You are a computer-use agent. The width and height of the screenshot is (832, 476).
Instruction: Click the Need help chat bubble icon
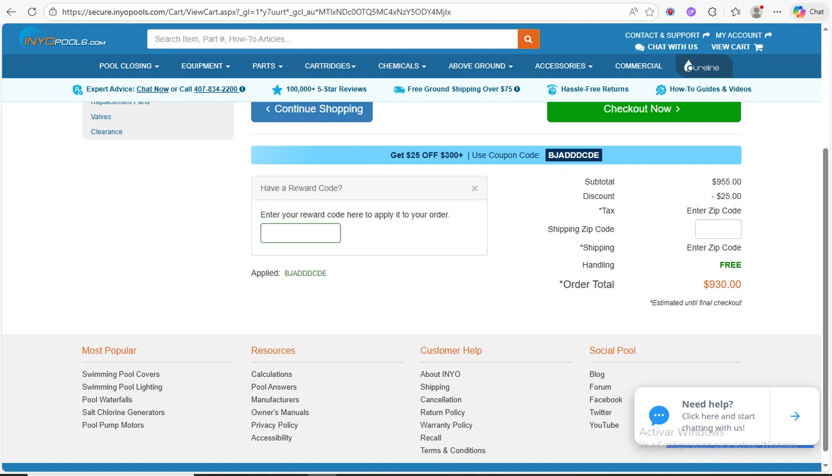click(x=659, y=416)
